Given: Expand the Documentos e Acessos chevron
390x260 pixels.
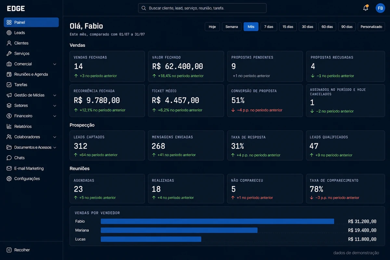Looking at the screenshot, I should click(x=55, y=147).
